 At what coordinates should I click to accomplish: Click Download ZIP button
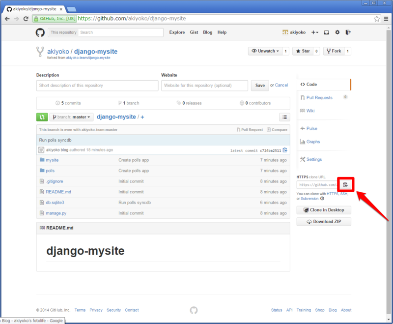point(324,222)
